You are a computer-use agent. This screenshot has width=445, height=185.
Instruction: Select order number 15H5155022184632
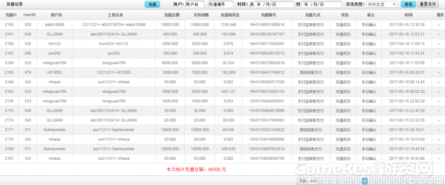click(x=267, y=130)
